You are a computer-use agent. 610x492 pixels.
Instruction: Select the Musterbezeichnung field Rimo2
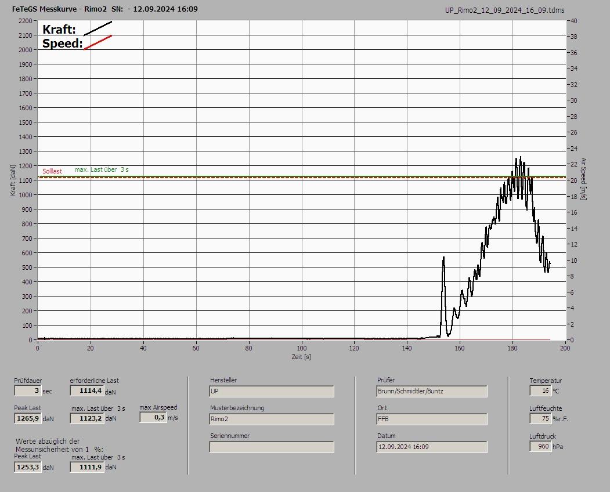point(272,419)
